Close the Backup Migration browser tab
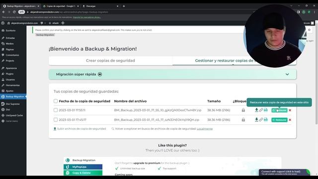 (x=38, y=6)
